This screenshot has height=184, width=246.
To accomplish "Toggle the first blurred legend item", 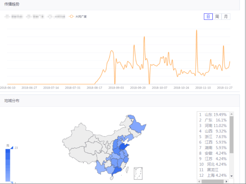I will [14, 16].
